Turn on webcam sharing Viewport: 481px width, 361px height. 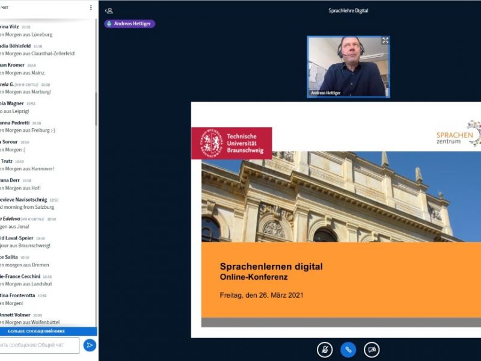(372, 349)
